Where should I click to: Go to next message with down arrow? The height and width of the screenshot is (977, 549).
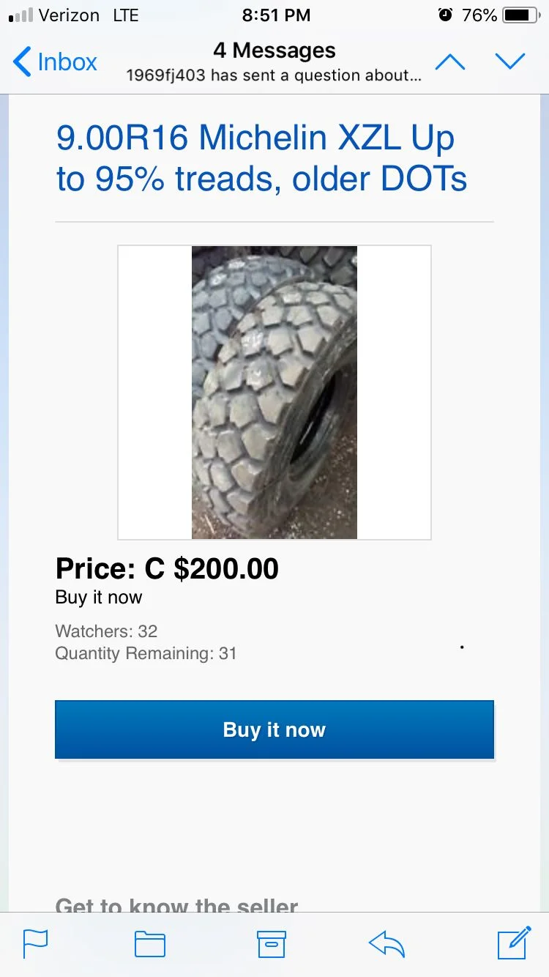pyautogui.click(x=510, y=62)
